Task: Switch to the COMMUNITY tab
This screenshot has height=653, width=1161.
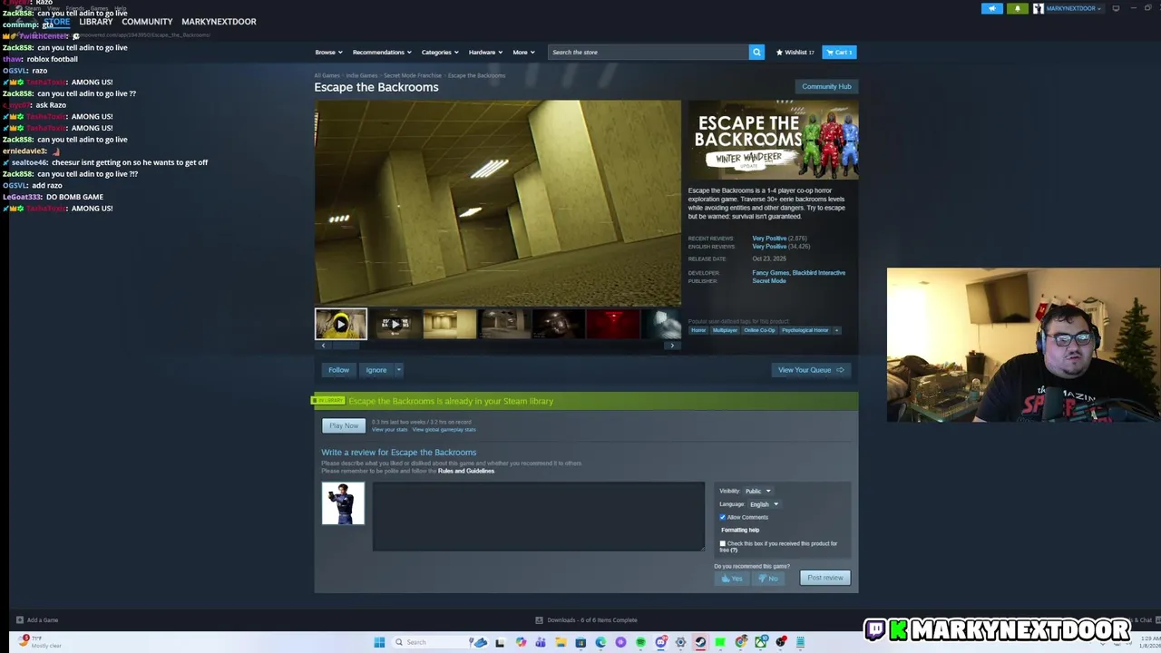Action: [x=147, y=22]
